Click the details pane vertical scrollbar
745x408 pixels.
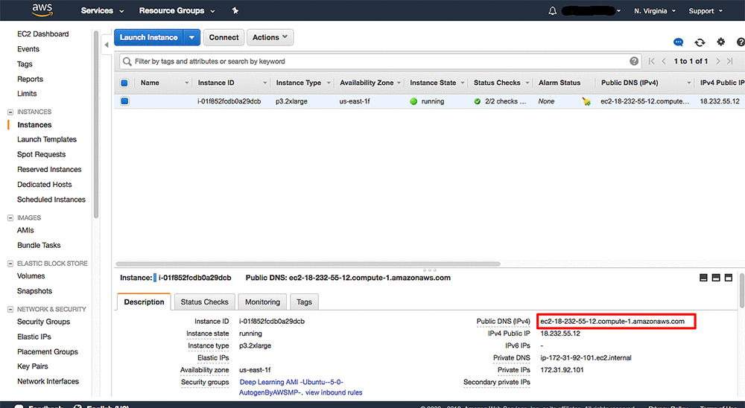pos(742,290)
